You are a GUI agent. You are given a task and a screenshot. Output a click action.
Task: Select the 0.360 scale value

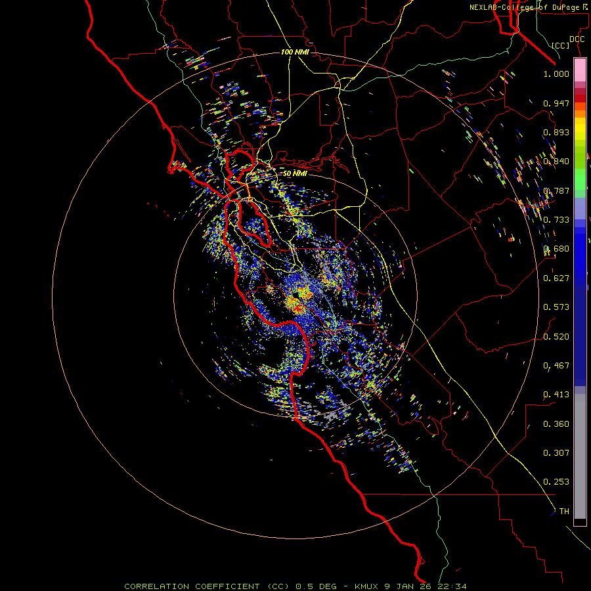click(x=556, y=424)
